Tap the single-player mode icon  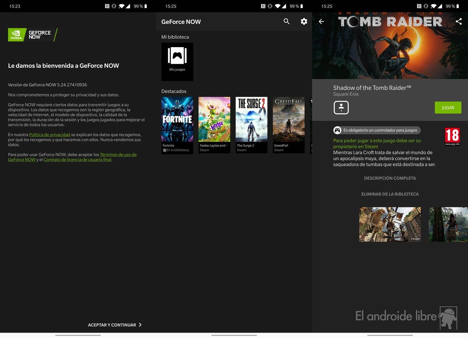point(341,108)
